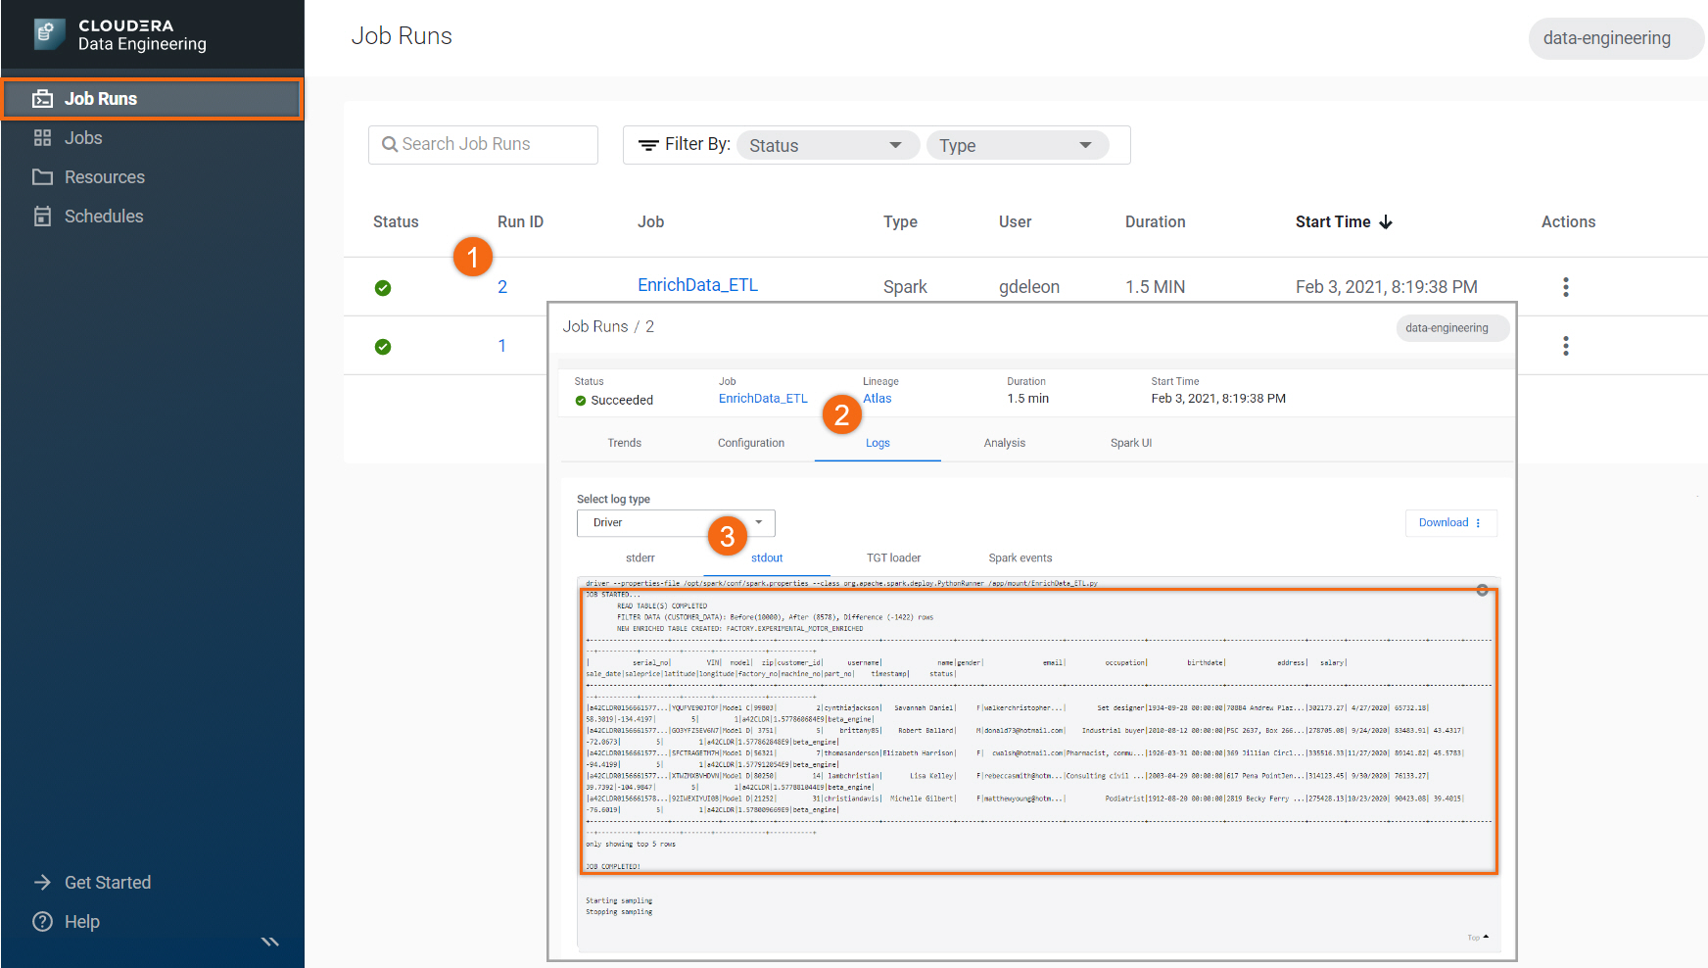Sort by the Type column header

click(900, 222)
